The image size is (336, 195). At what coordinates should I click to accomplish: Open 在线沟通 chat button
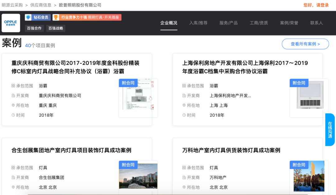click(x=330, y=129)
